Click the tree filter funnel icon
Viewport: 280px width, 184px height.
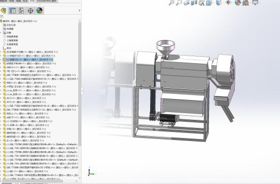click(x=2, y=17)
